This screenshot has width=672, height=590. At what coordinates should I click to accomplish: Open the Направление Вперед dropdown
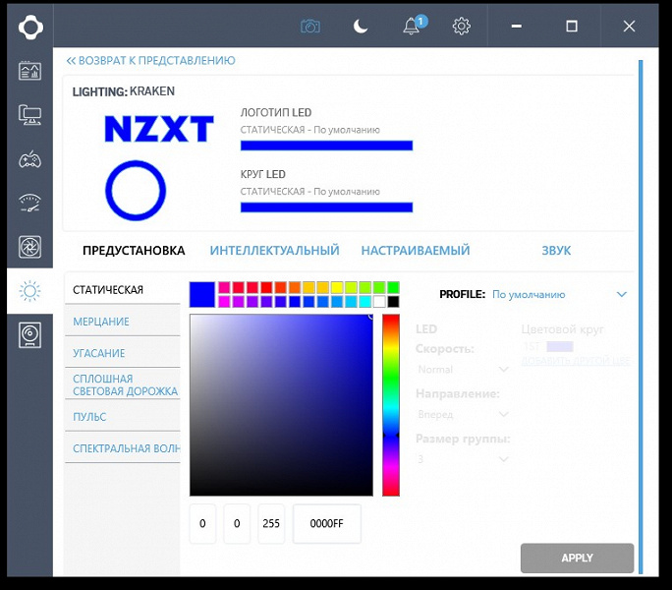tap(463, 415)
